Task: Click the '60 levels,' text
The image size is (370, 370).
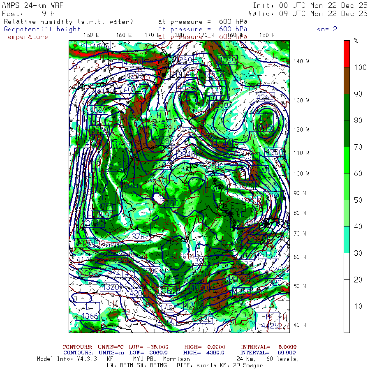Action: point(283,359)
